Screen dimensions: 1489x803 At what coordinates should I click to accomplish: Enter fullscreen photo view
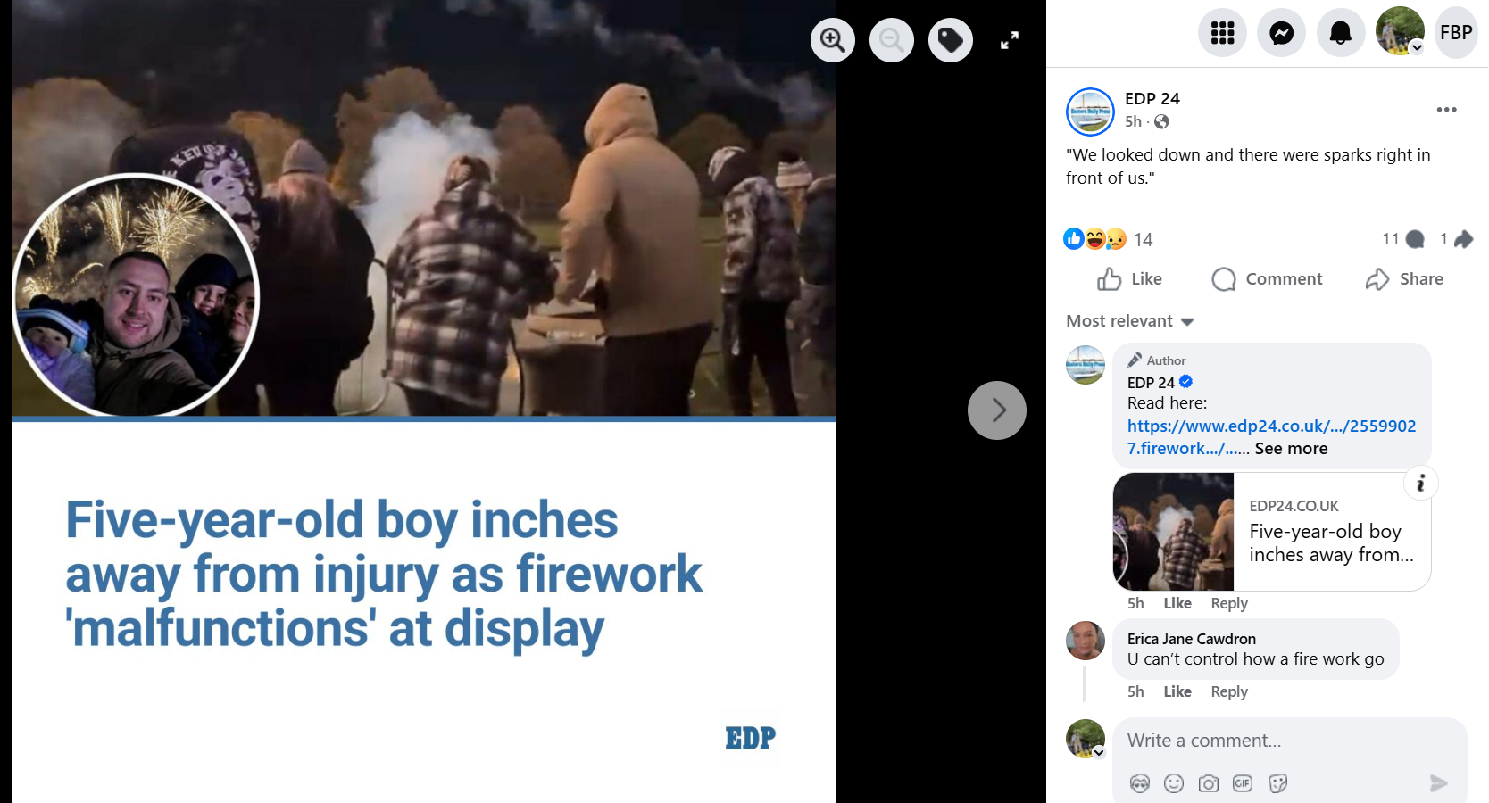click(1009, 40)
